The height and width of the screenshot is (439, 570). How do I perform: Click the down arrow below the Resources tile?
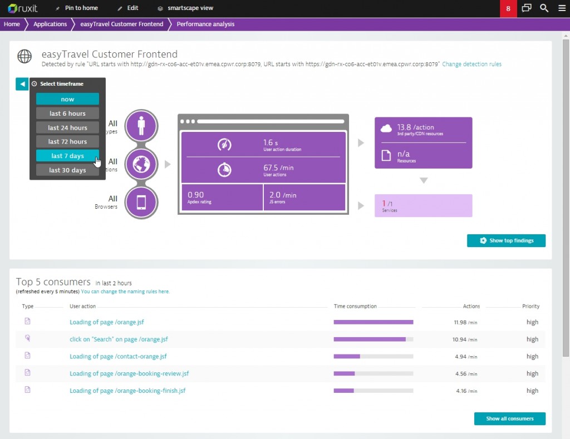(x=424, y=181)
